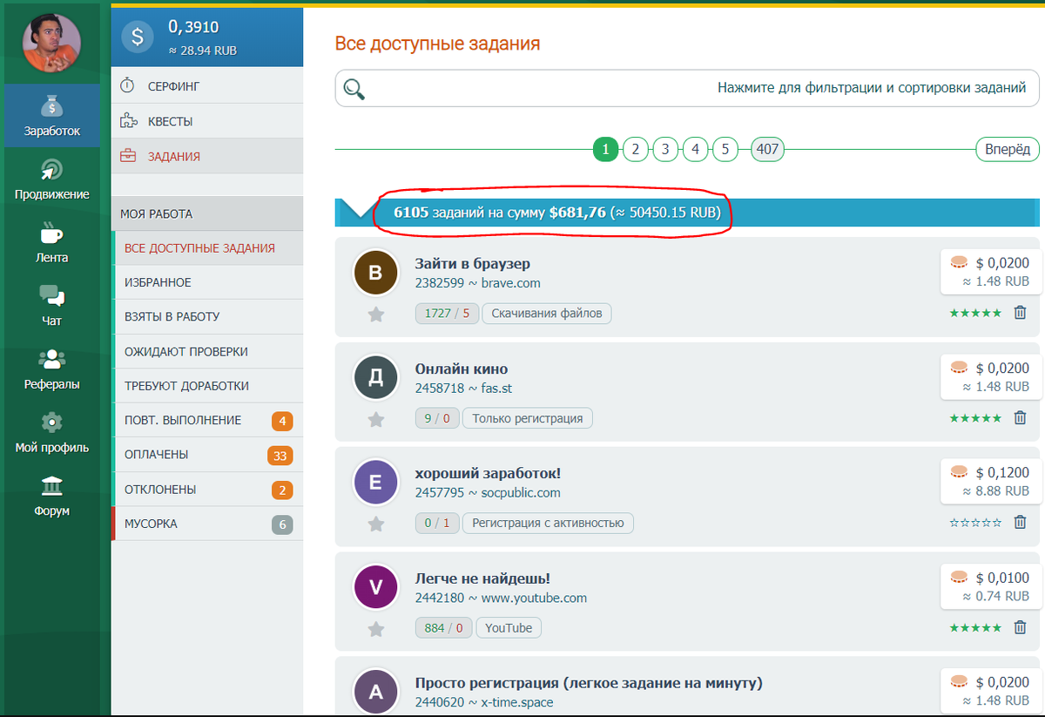1045x717 pixels.
Task: Open ТРЕБУЮТ ДОРАБОТКИ tasks
Action: pyautogui.click(x=207, y=386)
